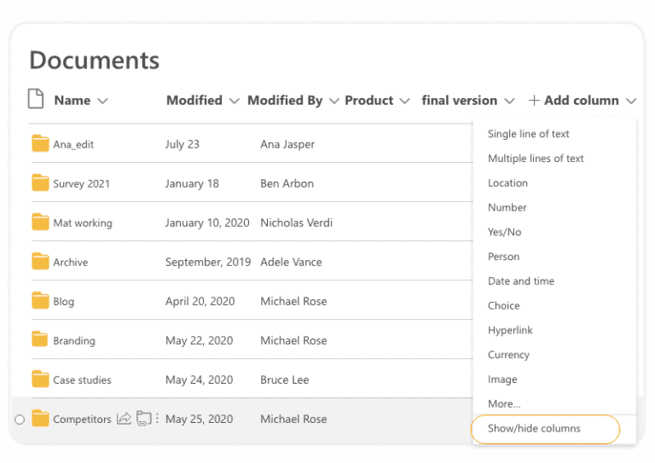Click the file type column header icon
The height and width of the screenshot is (463, 655).
pyautogui.click(x=36, y=99)
